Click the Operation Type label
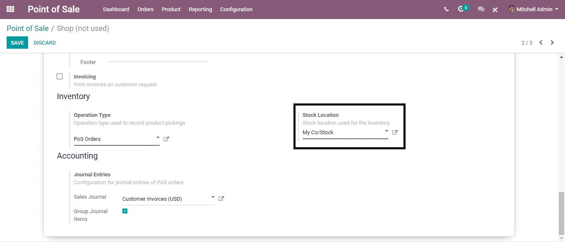 92,115
